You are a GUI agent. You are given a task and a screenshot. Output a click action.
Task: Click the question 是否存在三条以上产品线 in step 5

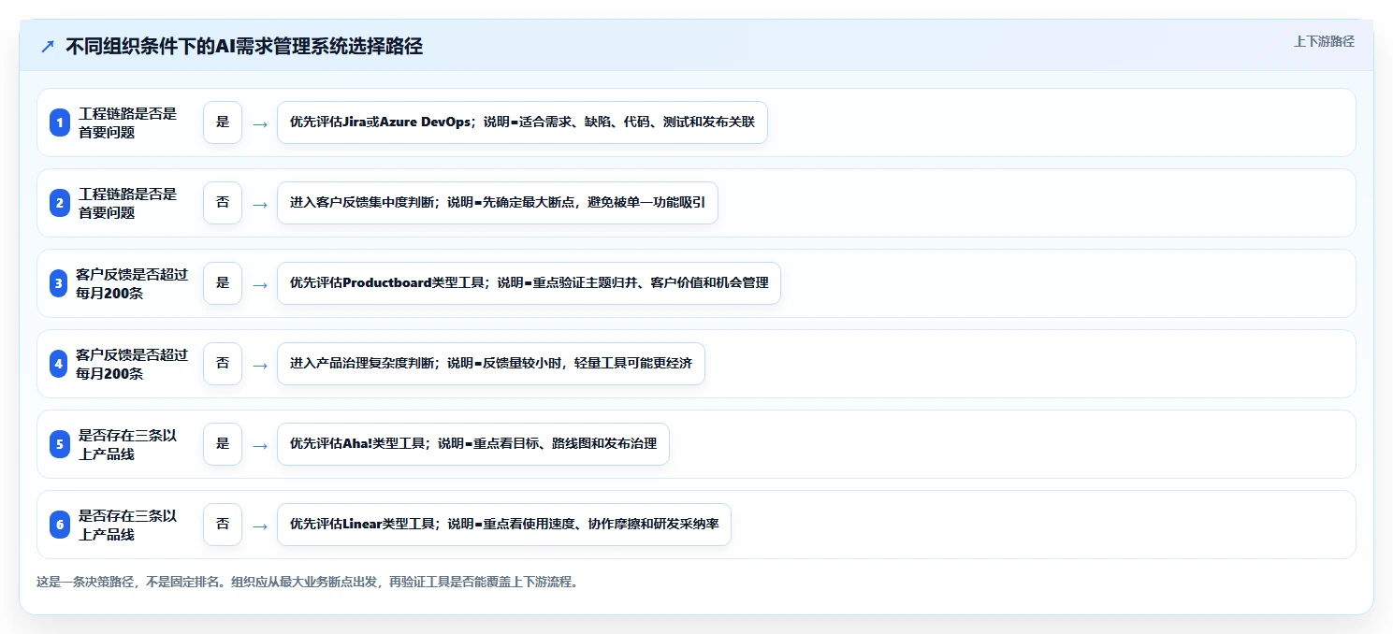[x=128, y=444]
